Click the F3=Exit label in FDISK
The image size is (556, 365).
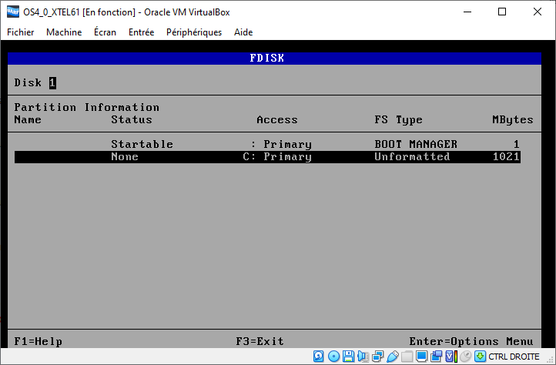coord(260,341)
